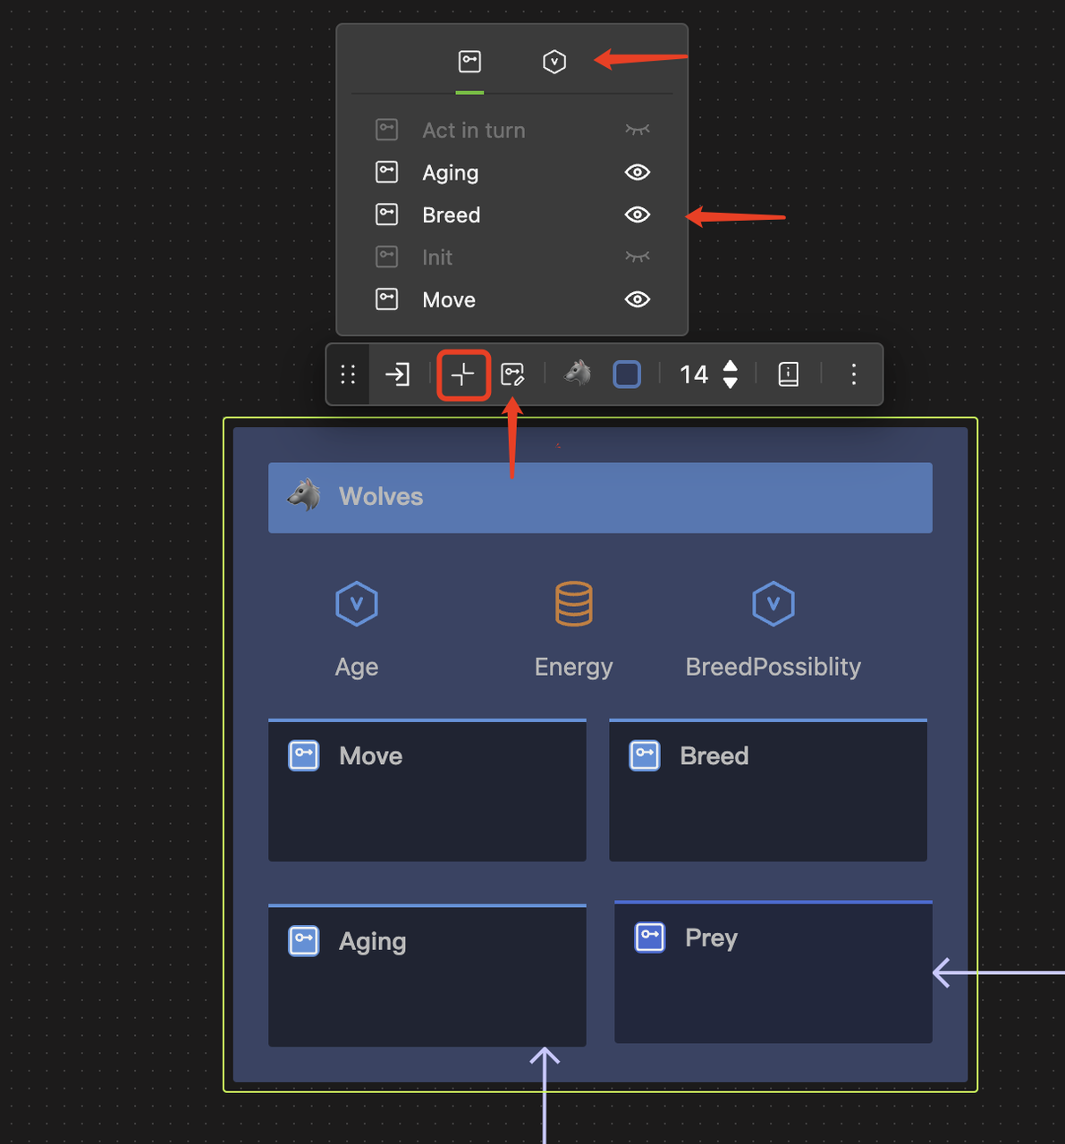Click the plus add-element toolbar icon
The width and height of the screenshot is (1065, 1144).
click(462, 374)
